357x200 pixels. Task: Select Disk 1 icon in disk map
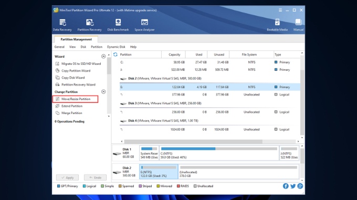coord(117,154)
